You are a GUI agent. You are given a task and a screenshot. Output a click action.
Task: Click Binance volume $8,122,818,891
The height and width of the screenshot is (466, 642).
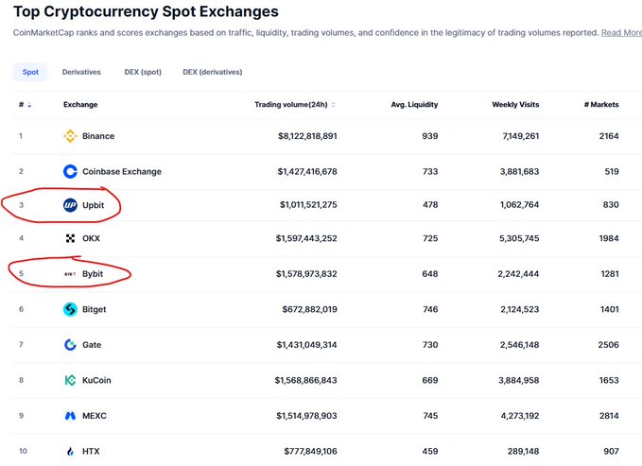click(307, 136)
